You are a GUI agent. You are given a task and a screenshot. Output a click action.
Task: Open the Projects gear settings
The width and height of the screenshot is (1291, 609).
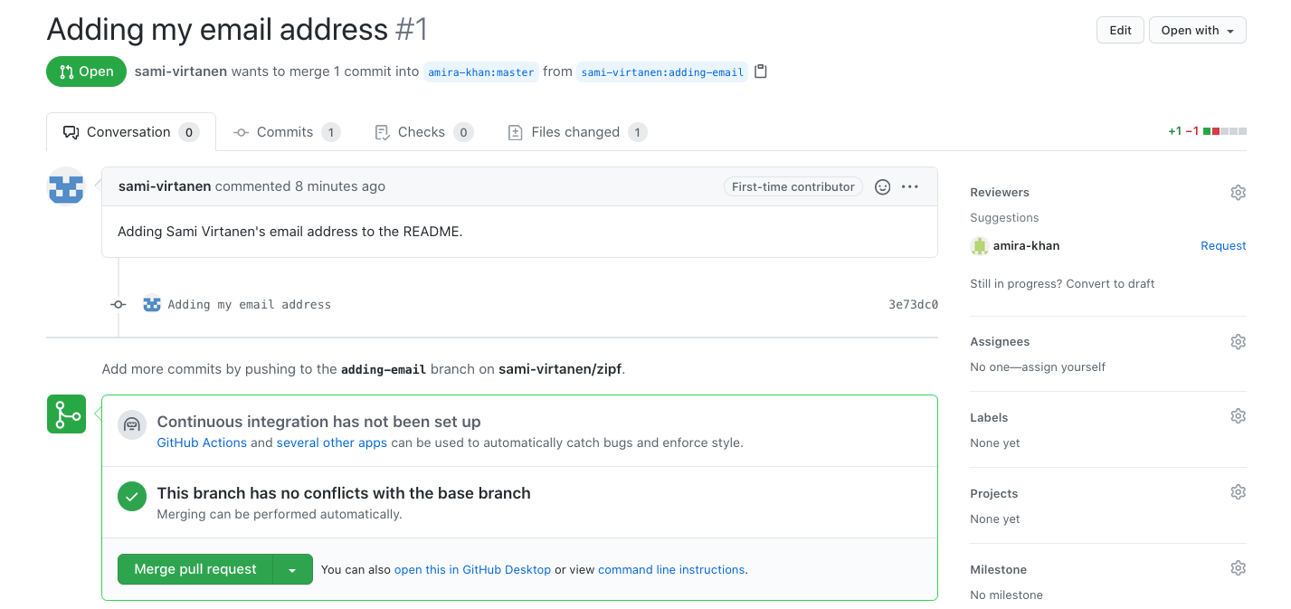1239,492
